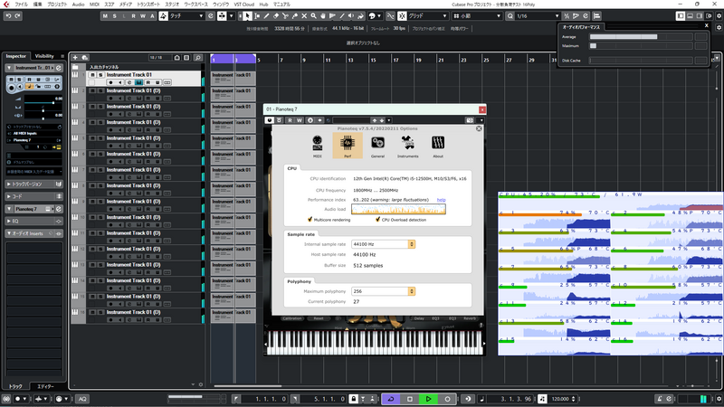
Task: Open transport bar setup gear
Action: click(719, 399)
